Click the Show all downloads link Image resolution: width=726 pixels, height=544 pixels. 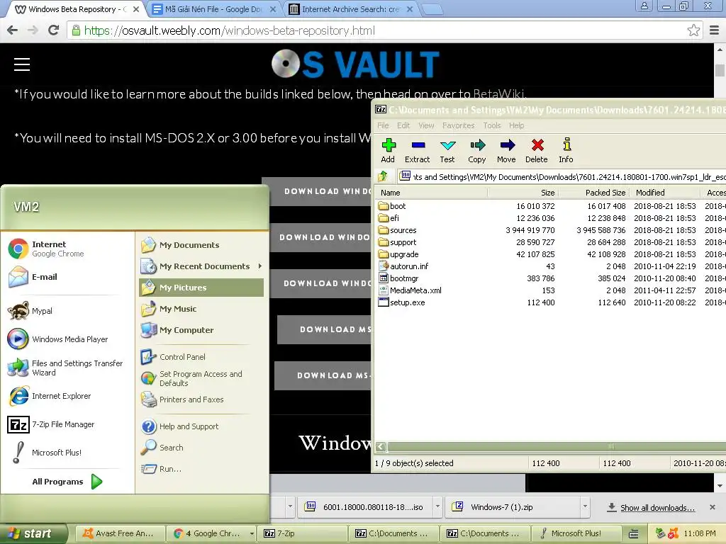coord(657,507)
